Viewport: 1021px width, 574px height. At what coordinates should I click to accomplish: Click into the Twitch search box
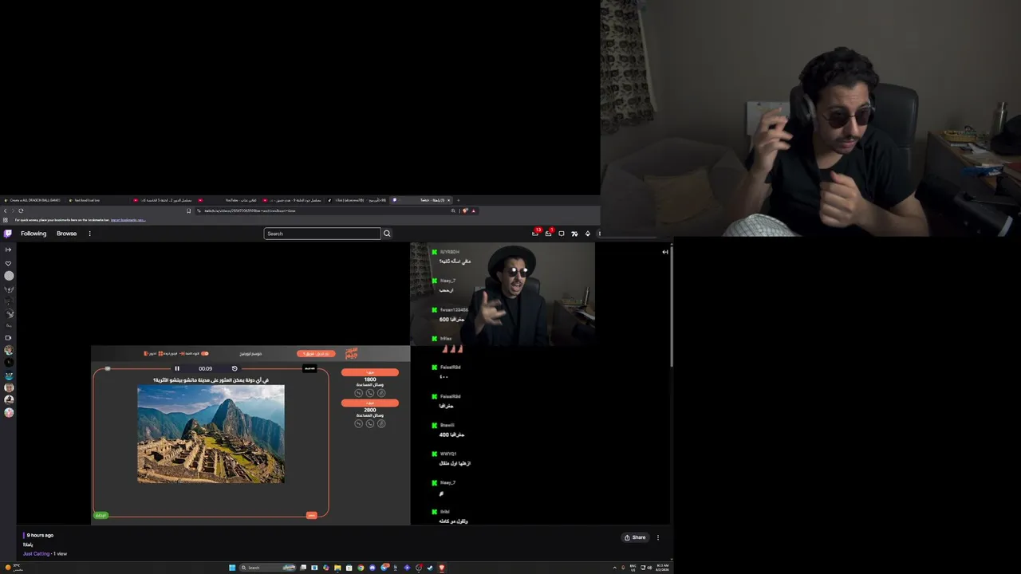322,234
